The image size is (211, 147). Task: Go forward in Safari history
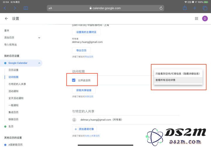pos(15,8)
